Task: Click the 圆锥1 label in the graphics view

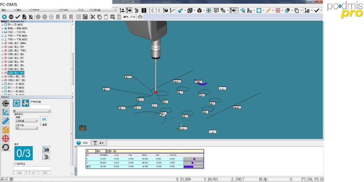Action: tap(183, 128)
